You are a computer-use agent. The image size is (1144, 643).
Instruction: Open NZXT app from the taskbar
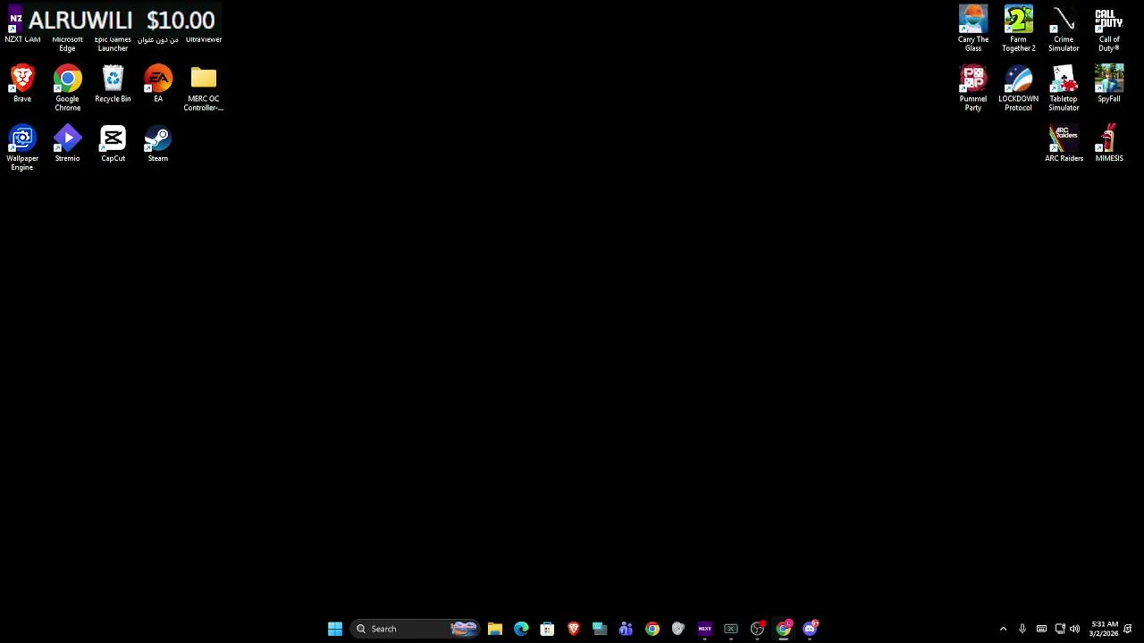click(704, 629)
